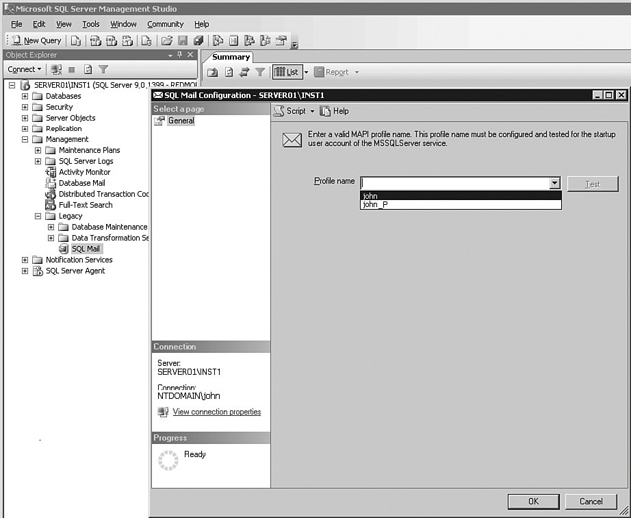The image size is (631, 518).
Task: Click the Disconnect icon in Object Explorer
Action: click(x=56, y=69)
